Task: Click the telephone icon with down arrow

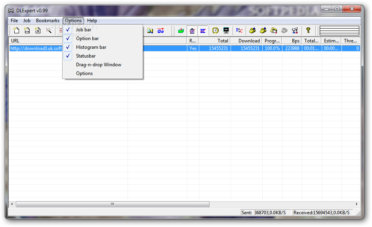Action: click(x=263, y=31)
